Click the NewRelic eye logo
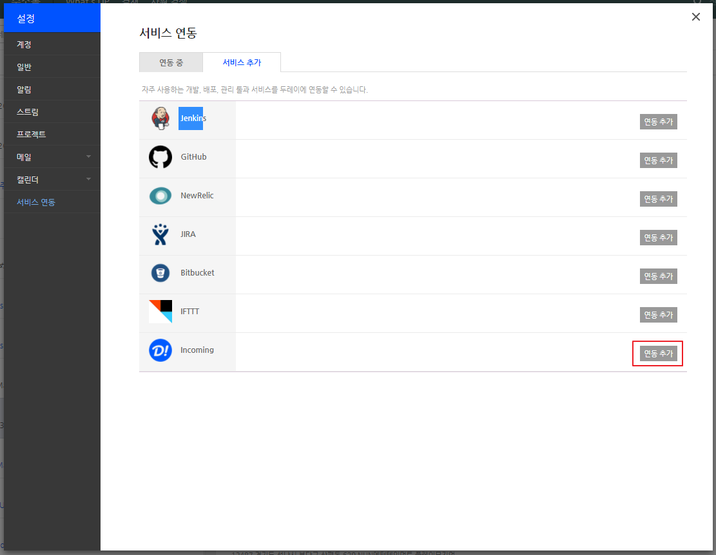716x555 pixels. point(160,196)
